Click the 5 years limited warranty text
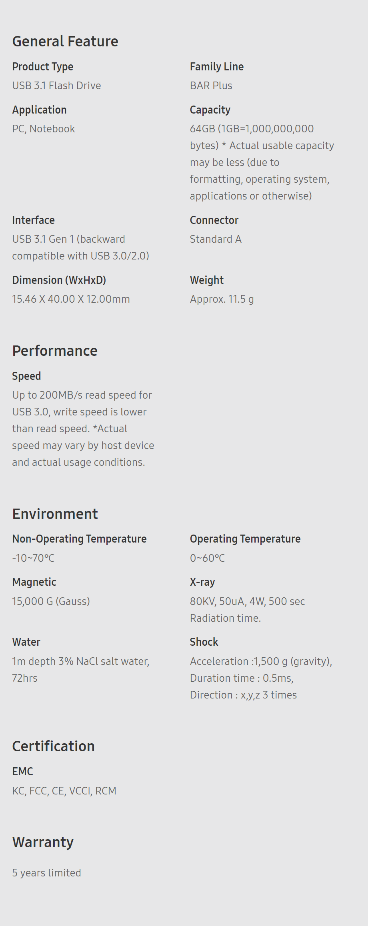This screenshot has height=926, width=368. pyautogui.click(x=47, y=873)
